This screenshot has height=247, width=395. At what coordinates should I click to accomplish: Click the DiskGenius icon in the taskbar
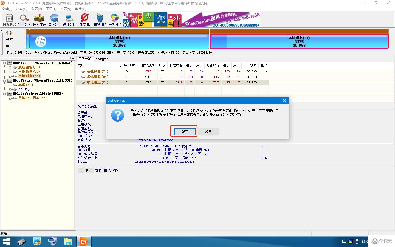click(84, 242)
